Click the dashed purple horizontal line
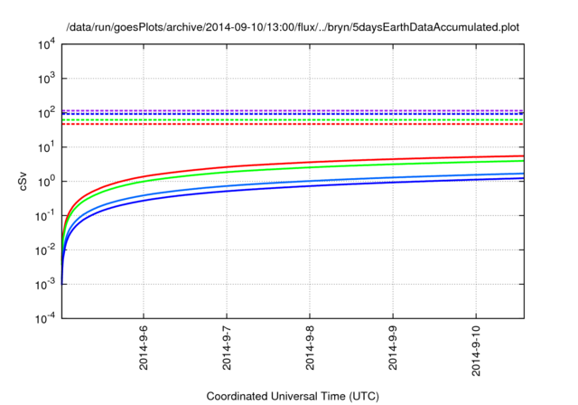Viewport: 578px width, 405px height. 293,110
